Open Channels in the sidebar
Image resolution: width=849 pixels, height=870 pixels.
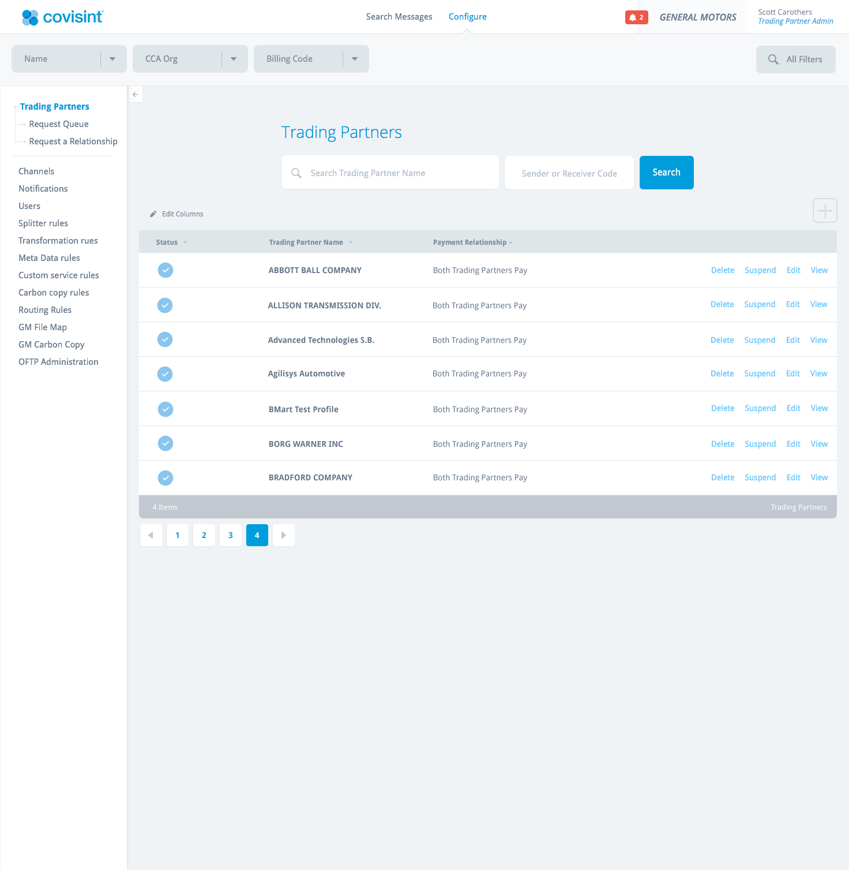pos(36,171)
